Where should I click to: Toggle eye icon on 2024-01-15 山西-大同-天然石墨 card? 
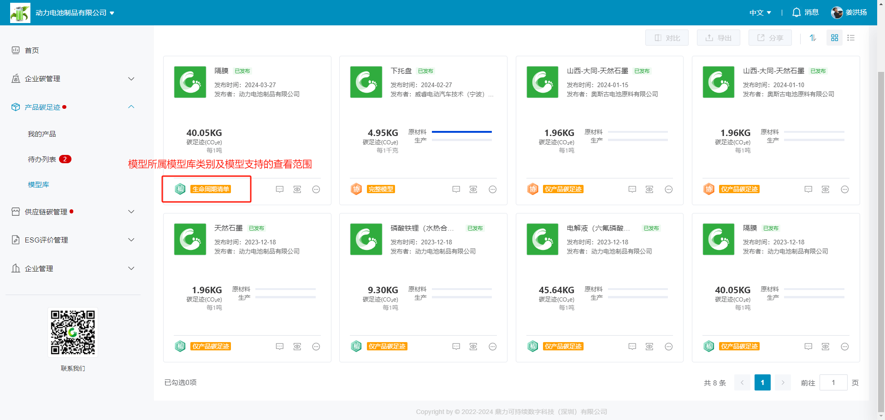tap(649, 189)
